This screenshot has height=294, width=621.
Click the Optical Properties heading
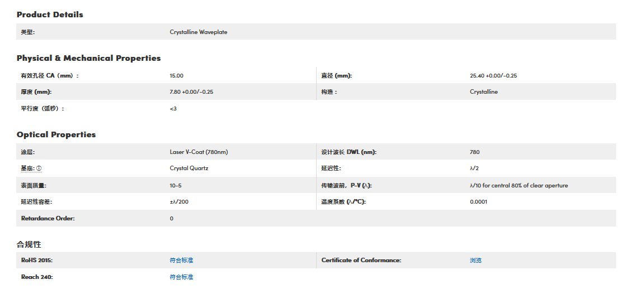(x=56, y=134)
